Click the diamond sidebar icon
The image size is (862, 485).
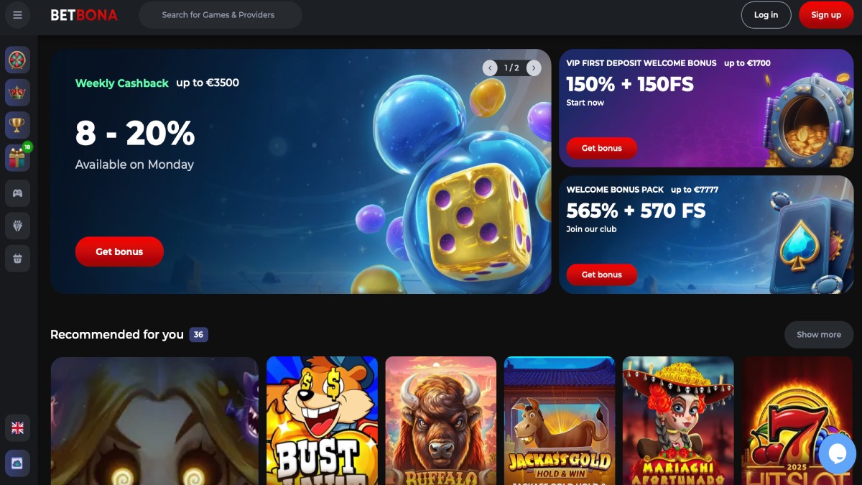(17, 226)
